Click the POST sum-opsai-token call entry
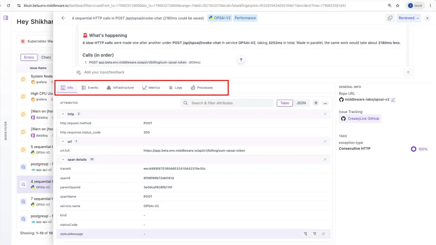 pyautogui.click(x=137, y=62)
